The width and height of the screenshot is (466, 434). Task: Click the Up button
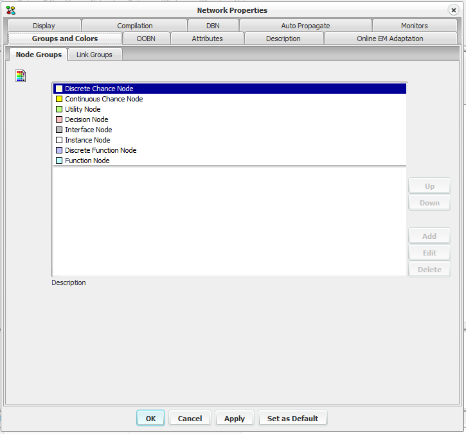pyautogui.click(x=429, y=186)
